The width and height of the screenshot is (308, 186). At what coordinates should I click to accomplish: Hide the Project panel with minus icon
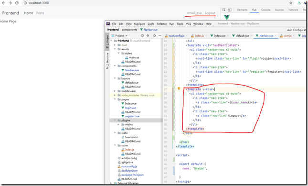point(160,35)
